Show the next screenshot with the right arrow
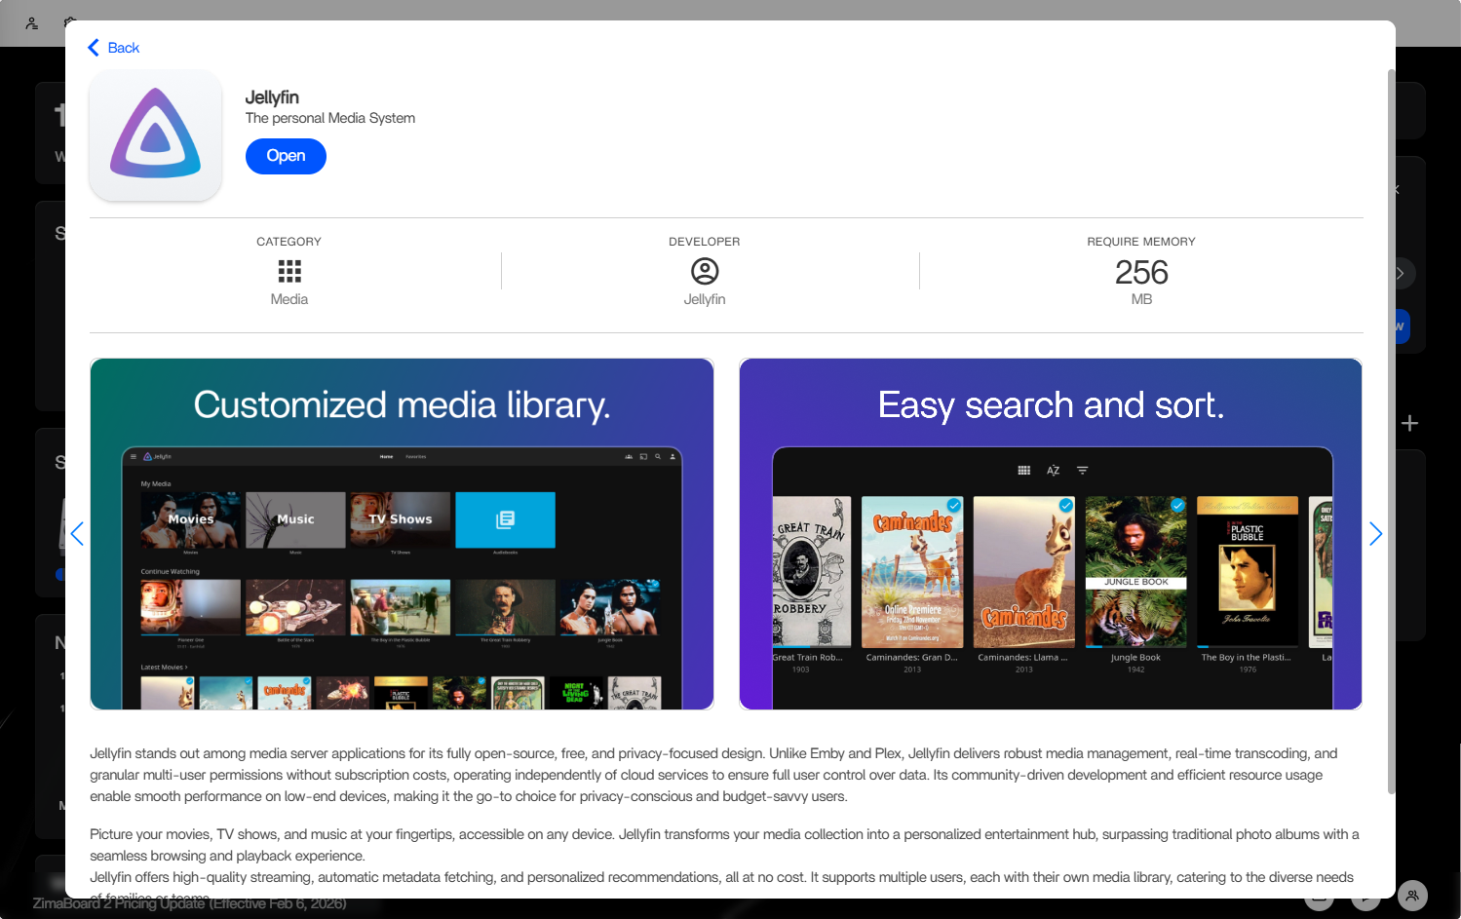The image size is (1461, 919). [x=1375, y=534]
